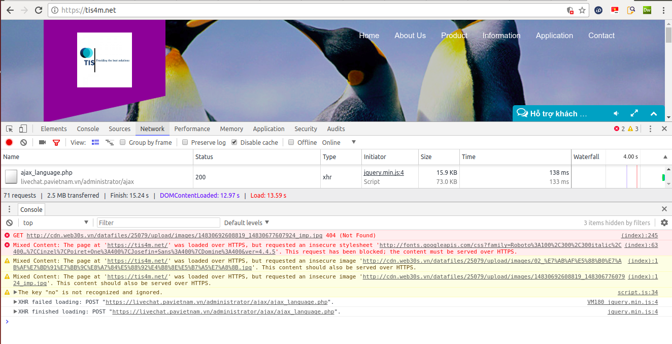Open the Dw extension icon
This screenshot has width=672, height=344.
pyautogui.click(x=647, y=10)
